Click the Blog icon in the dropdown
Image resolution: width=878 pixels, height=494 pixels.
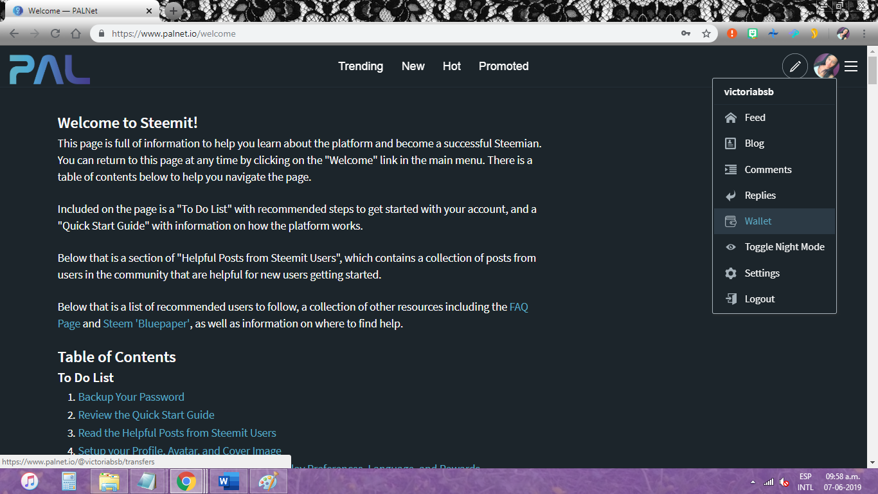[731, 143]
